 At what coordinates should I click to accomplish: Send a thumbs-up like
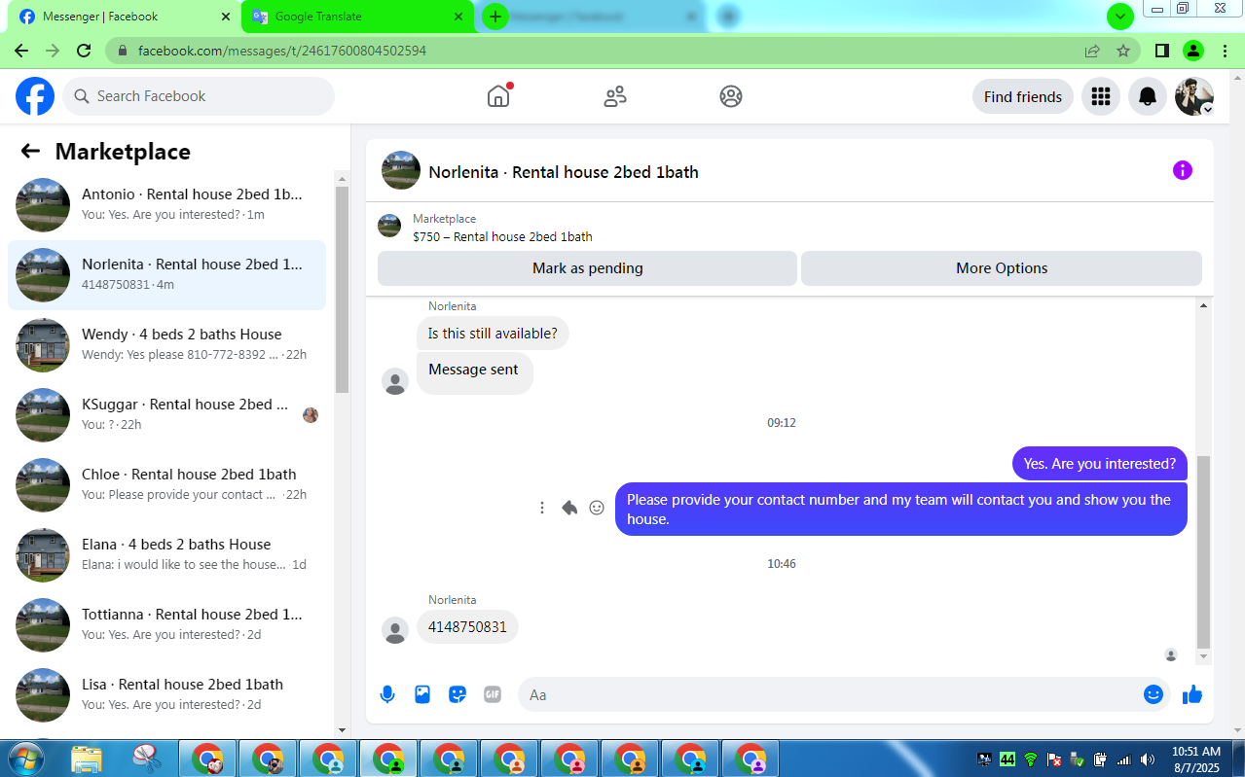pos(1192,694)
